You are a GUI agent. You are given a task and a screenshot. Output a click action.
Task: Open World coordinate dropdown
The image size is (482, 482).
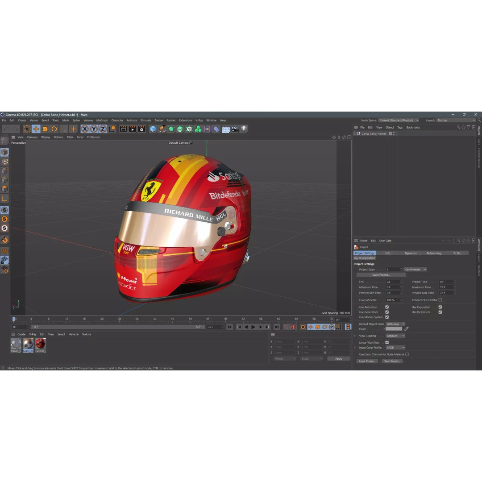(285, 359)
